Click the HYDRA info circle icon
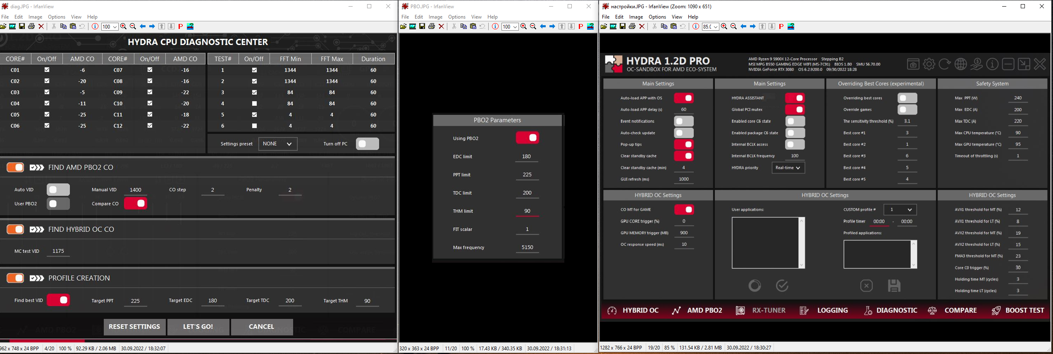This screenshot has height=354, width=1053. pos(992,64)
